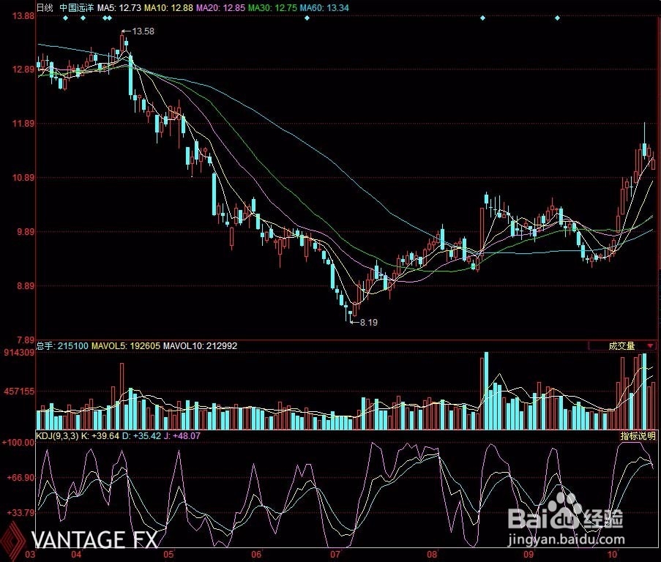Select the 日线 daily period label
661x562 pixels.
[x=45, y=7]
